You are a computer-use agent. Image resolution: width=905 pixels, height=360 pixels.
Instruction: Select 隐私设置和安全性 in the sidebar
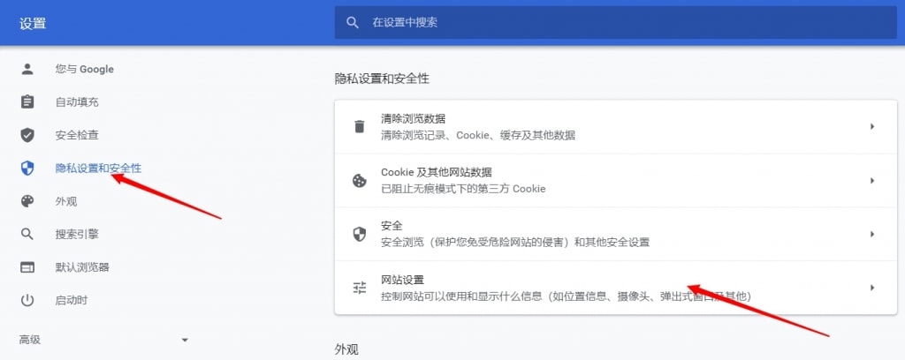[x=98, y=169]
